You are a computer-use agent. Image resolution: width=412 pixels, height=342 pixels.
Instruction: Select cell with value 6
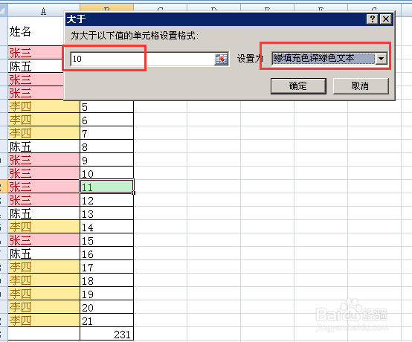click(106, 120)
